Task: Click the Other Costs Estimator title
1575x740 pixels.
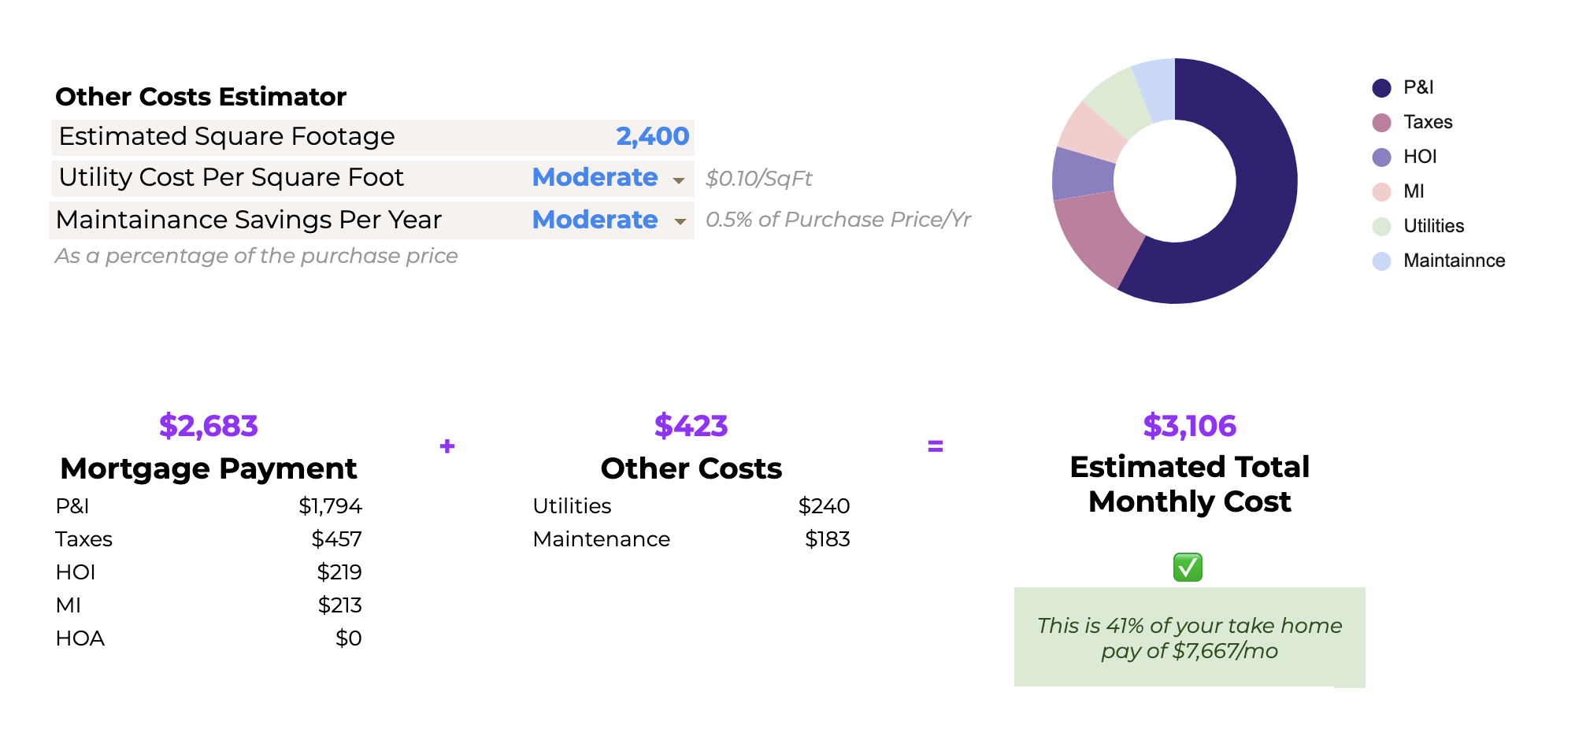Action: pyautogui.click(x=201, y=96)
